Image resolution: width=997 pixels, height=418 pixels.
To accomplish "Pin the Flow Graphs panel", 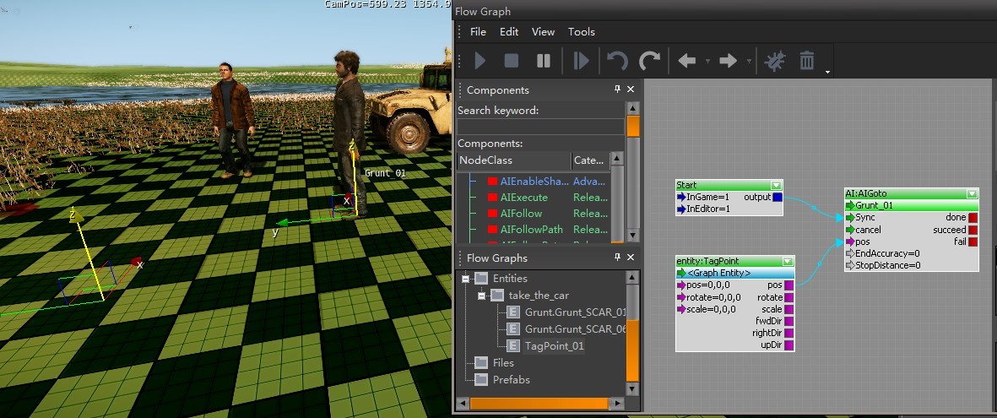I will pos(617,258).
